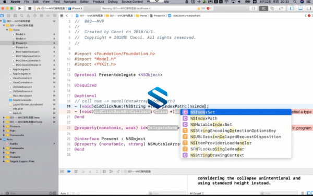
Task: Open the code snippet library braces button
Action: [x=254, y=8]
